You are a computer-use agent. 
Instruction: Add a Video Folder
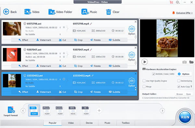pyautogui.click(x=60, y=12)
